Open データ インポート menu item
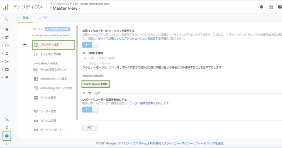 click(54, 130)
